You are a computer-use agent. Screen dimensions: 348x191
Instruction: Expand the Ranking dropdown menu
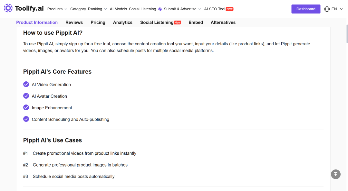pos(97,9)
